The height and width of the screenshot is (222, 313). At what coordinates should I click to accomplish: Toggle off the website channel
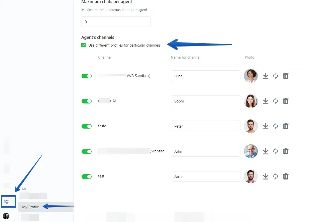pyautogui.click(x=87, y=151)
